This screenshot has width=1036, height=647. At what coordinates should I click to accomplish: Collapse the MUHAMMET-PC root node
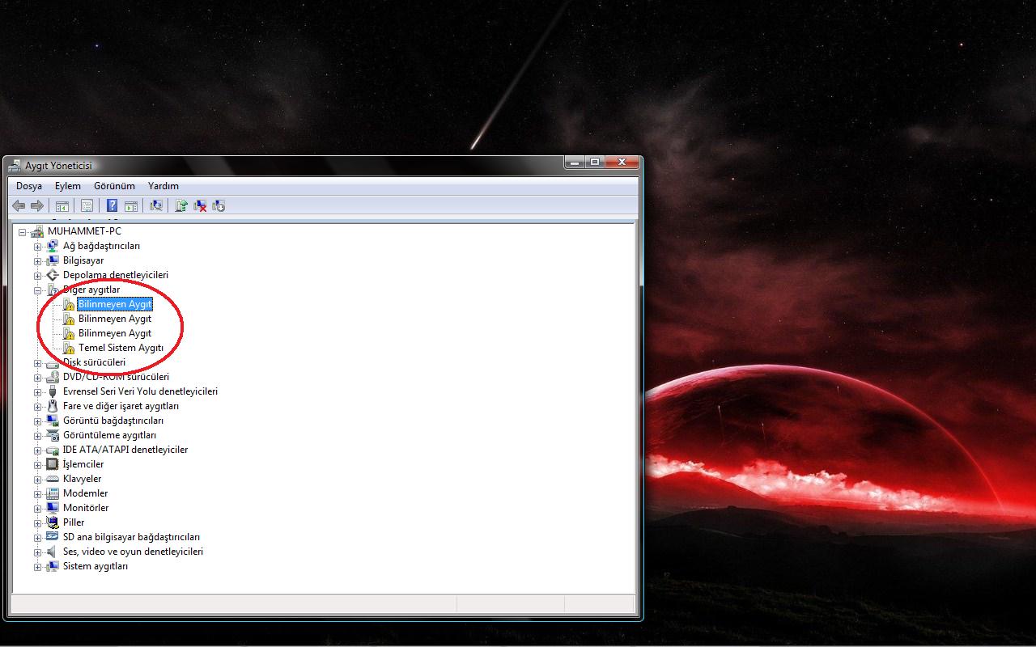tap(23, 232)
